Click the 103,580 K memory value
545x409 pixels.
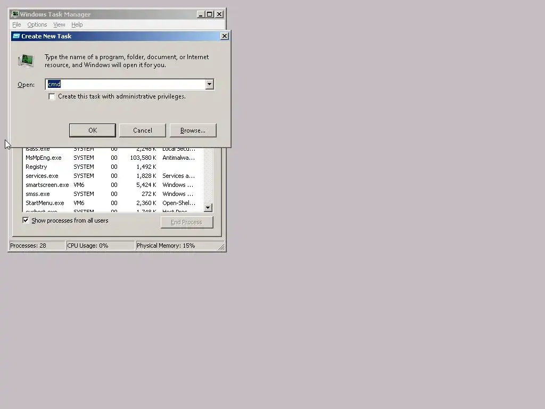[143, 158]
